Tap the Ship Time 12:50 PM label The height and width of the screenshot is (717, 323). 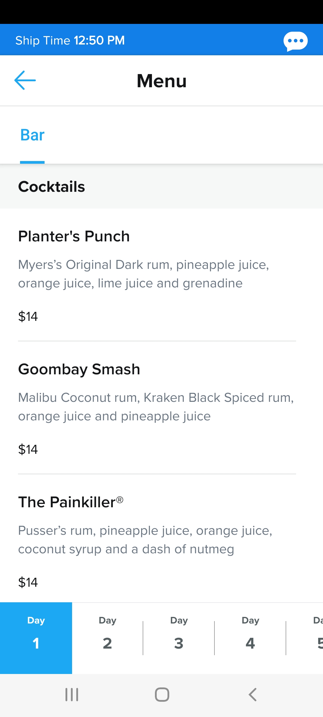[x=70, y=40]
